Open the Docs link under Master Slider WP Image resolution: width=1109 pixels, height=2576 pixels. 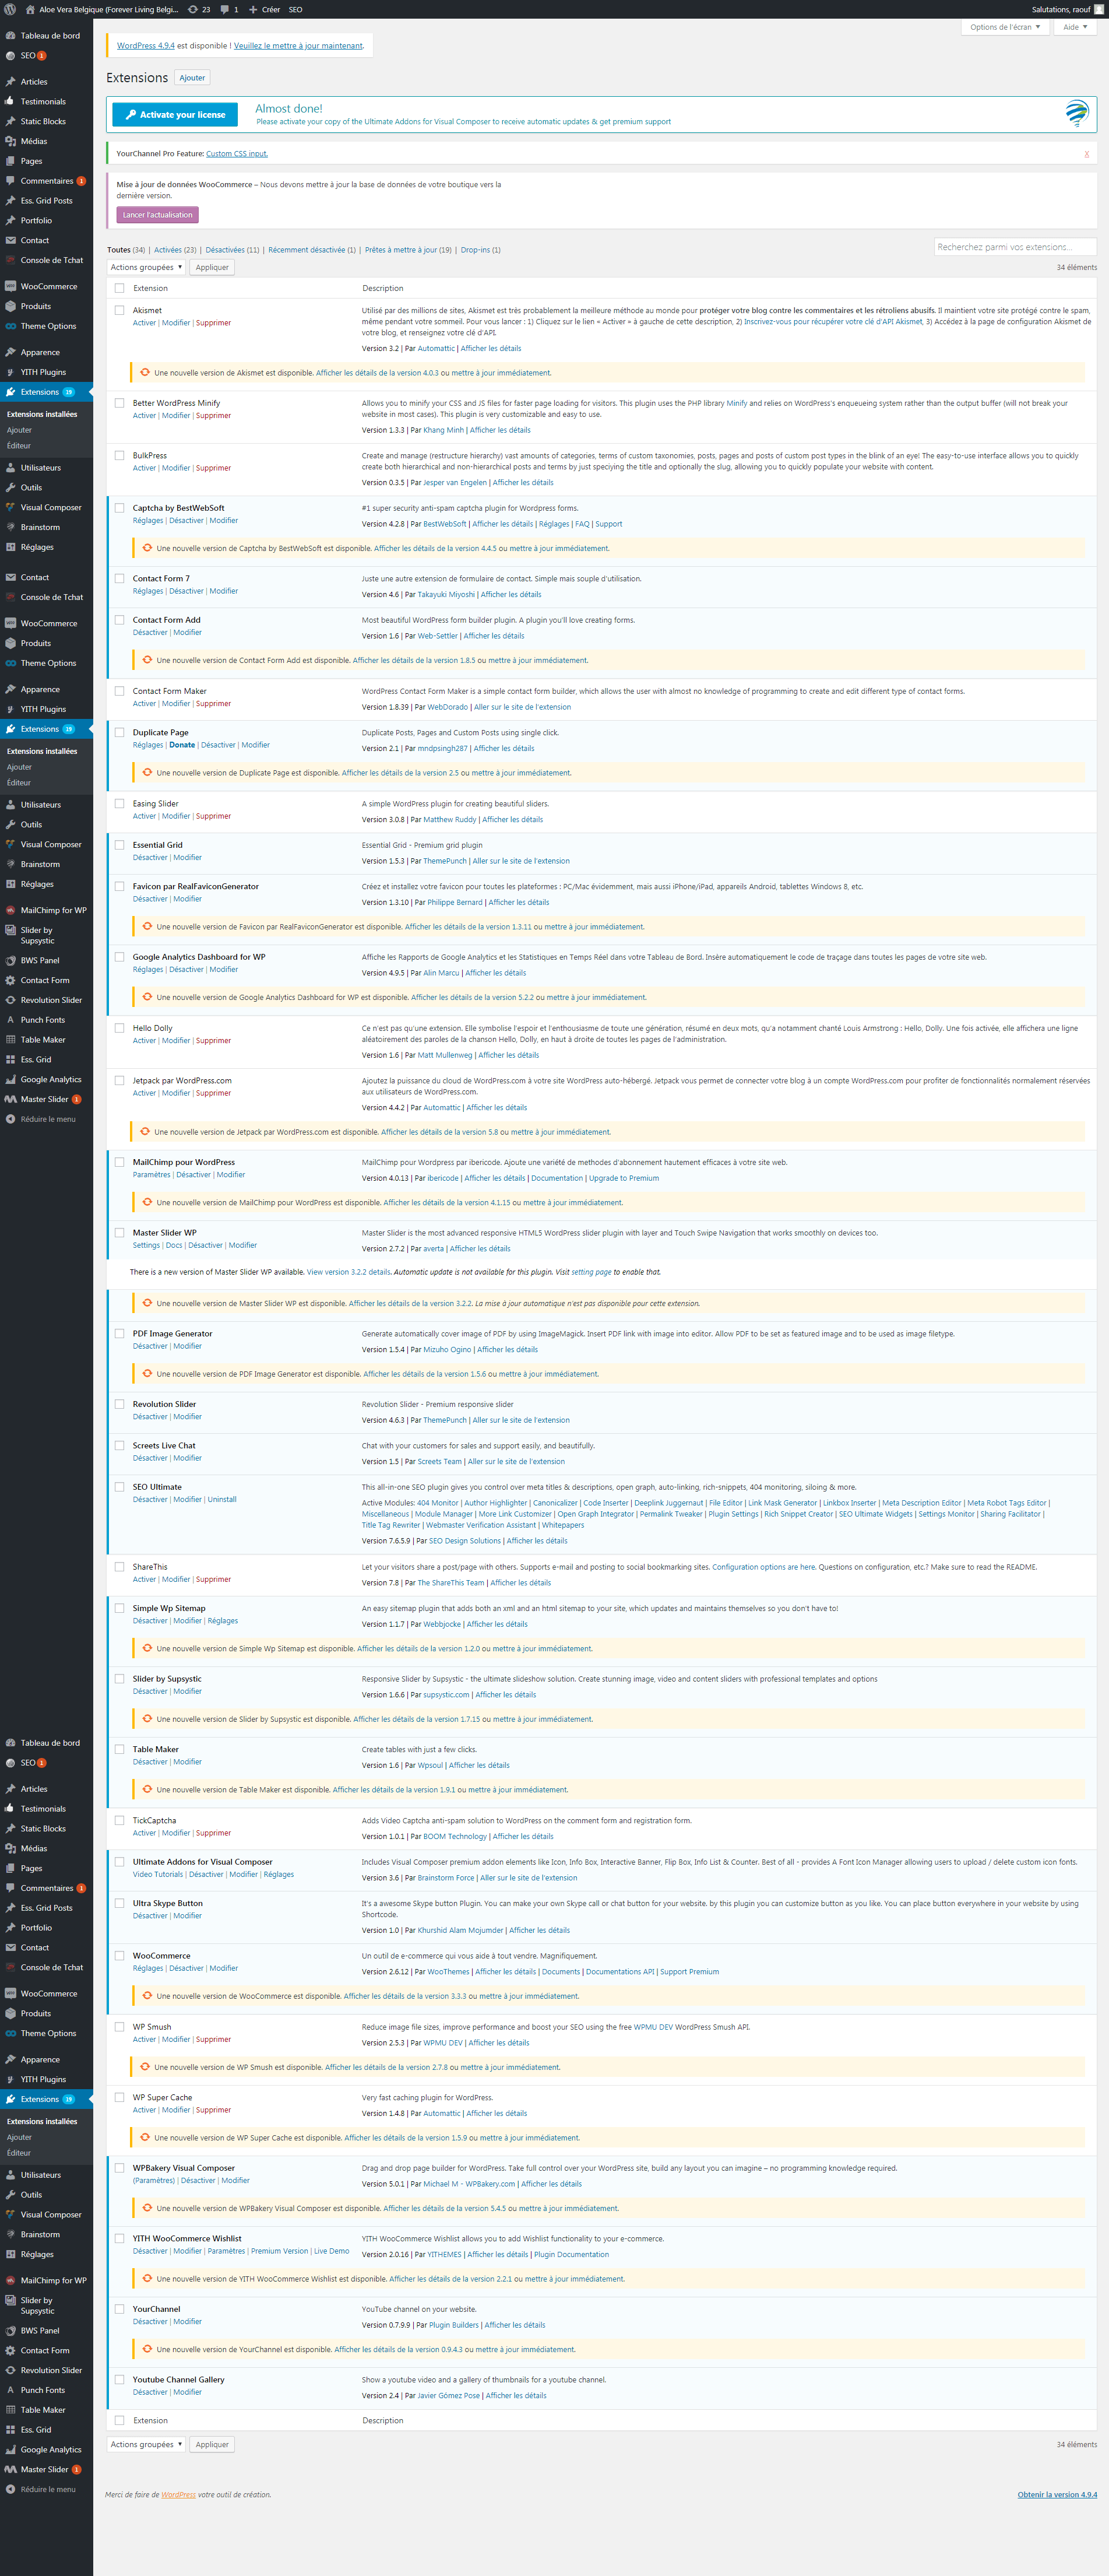[174, 1246]
